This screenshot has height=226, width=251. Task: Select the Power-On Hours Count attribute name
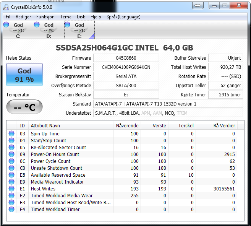tap(55, 154)
